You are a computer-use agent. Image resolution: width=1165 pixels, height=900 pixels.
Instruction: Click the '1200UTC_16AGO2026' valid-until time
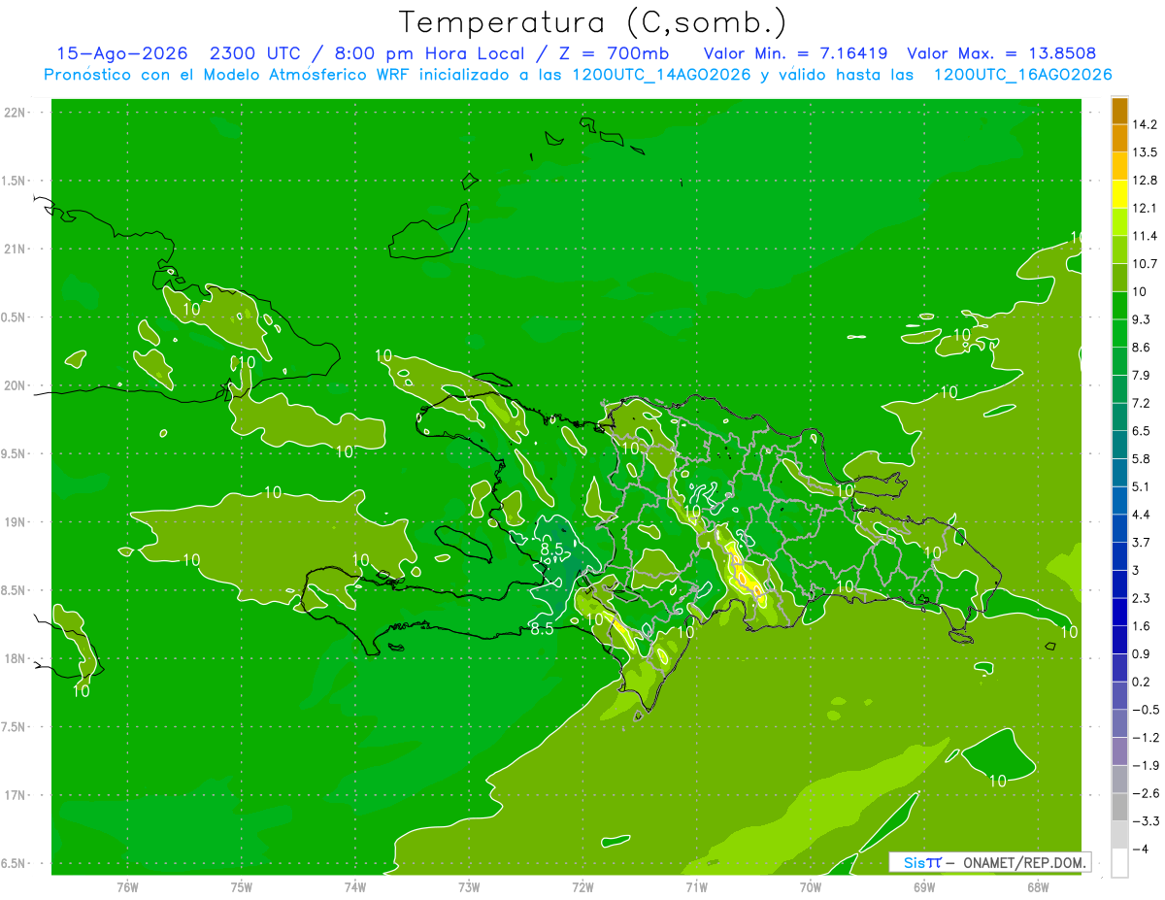coord(1022,75)
